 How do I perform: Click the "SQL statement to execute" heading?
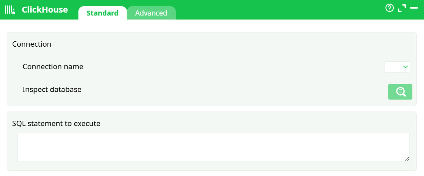[x=56, y=124]
